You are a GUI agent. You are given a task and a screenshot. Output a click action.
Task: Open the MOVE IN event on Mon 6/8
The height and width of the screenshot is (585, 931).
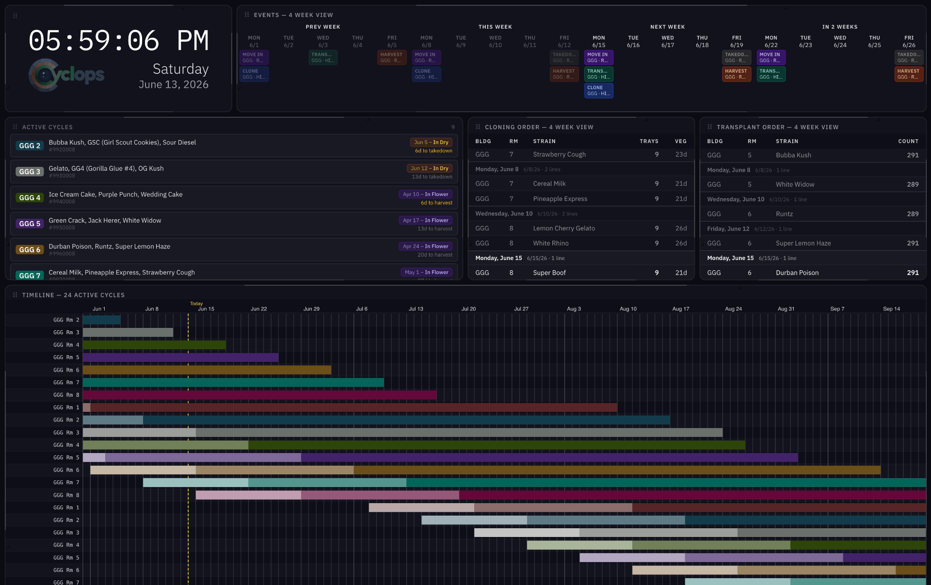point(426,58)
